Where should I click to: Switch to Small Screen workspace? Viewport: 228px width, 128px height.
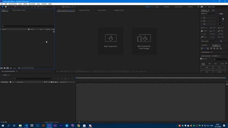(178, 7)
